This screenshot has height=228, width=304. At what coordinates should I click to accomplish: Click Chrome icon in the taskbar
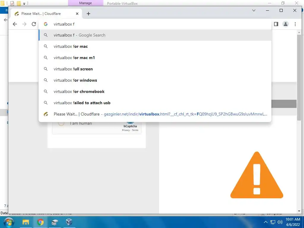point(40,222)
